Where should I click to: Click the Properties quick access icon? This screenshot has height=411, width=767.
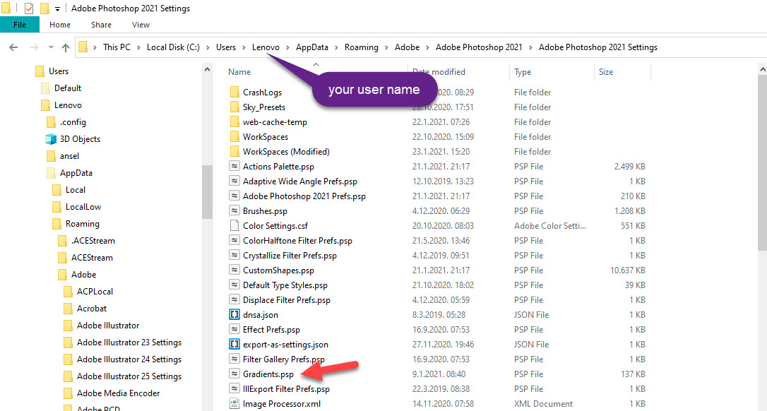click(x=29, y=8)
